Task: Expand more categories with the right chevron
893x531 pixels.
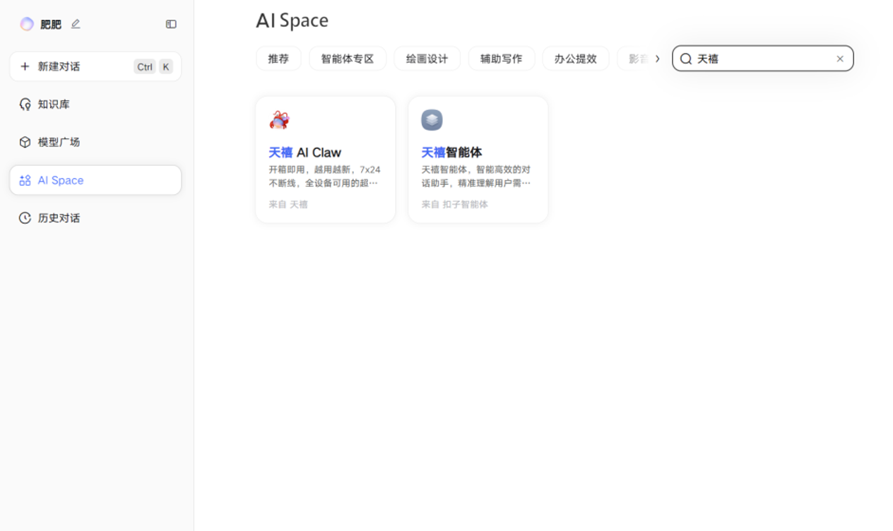Action: [657, 59]
